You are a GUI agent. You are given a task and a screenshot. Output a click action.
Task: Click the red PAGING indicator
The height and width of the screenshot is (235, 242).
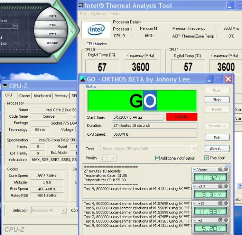click(181, 117)
